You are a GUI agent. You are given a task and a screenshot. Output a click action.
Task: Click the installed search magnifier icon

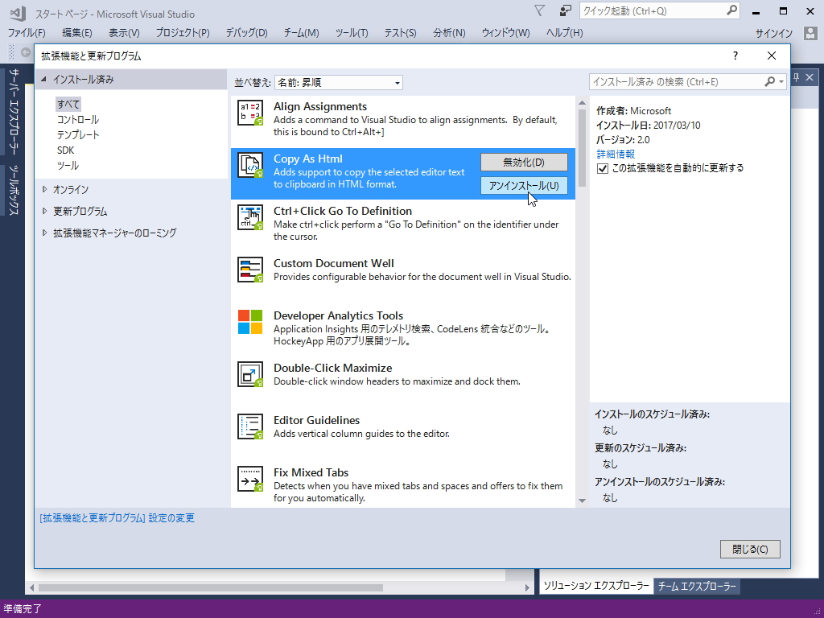pos(769,81)
